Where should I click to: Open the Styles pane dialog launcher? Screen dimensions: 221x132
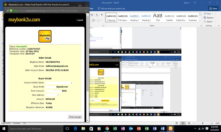[x=201, y=26]
